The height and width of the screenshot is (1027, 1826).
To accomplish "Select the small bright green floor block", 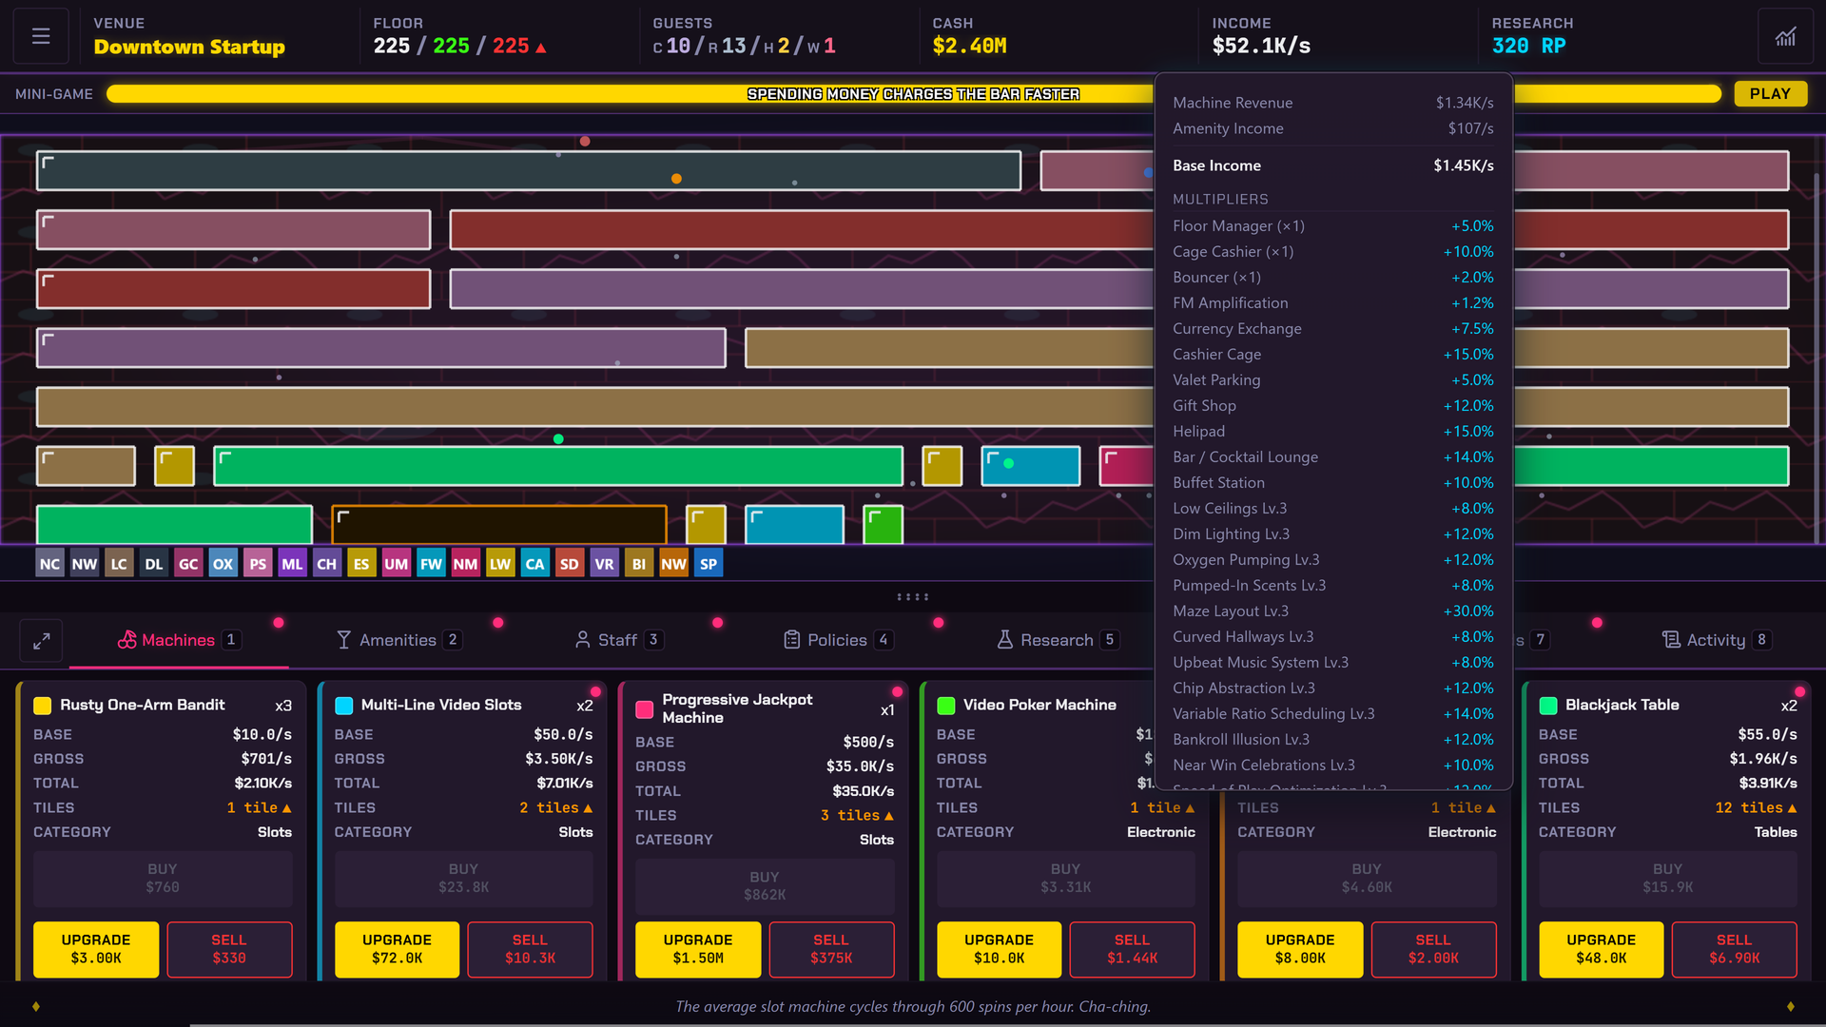I will tap(883, 525).
